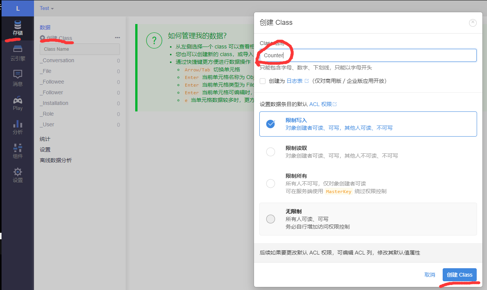Check the 创建为日志表 checkbox

tap(262, 81)
